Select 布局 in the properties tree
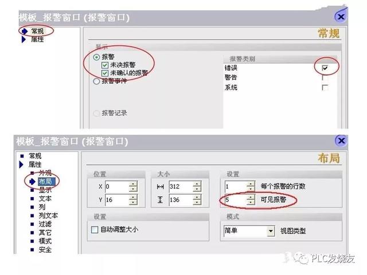 pos(45,181)
